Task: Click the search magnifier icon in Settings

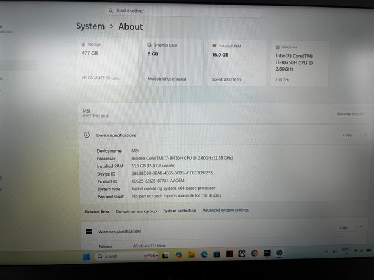Action: tap(110, 10)
